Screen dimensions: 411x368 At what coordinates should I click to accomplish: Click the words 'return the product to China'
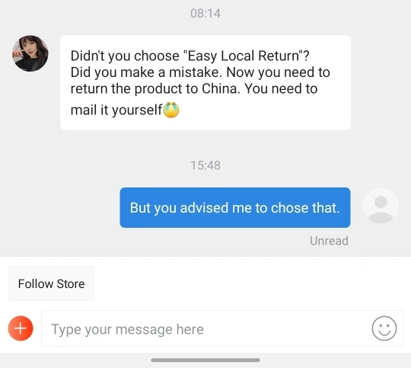point(154,88)
